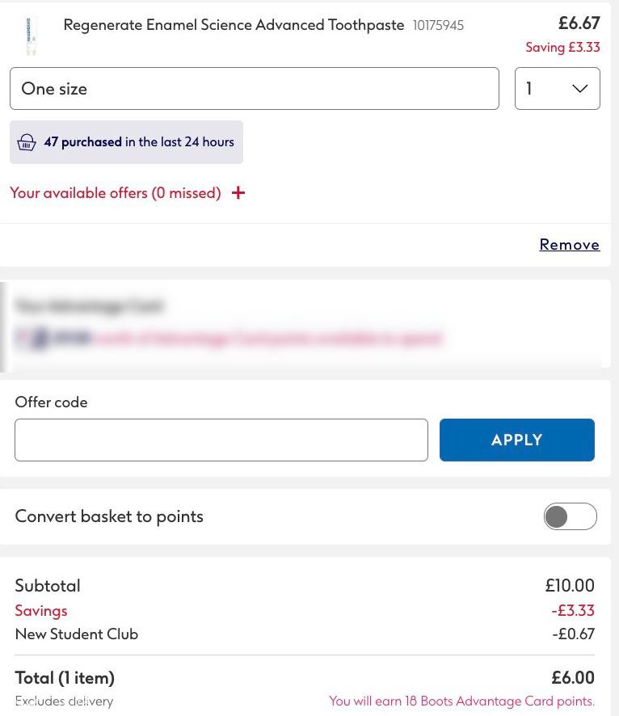Open the quantity selector showing 1
The height and width of the screenshot is (716, 619).
tap(558, 89)
